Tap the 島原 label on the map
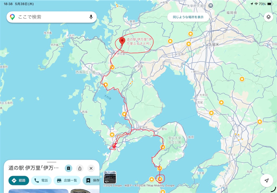277x193 pixels. [191, 137]
